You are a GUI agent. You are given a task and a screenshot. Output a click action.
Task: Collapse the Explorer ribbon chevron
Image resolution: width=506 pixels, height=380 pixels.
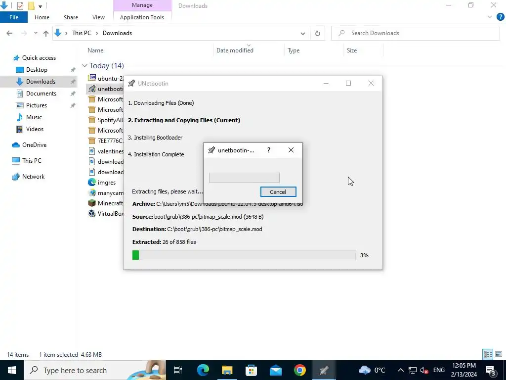[x=490, y=17]
